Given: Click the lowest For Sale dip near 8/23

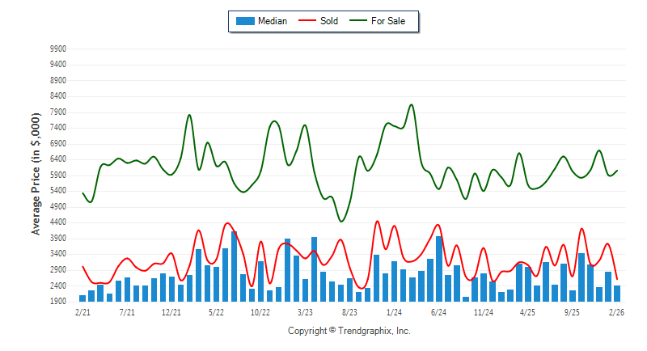Looking at the screenshot, I should tap(341, 221).
